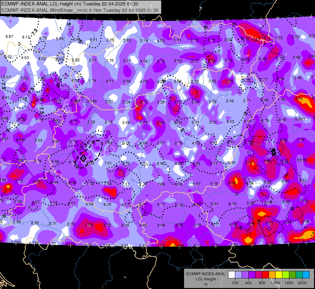Click the wind shear value 6.27
Viewport: 315px width, 289px height.
point(269,223)
